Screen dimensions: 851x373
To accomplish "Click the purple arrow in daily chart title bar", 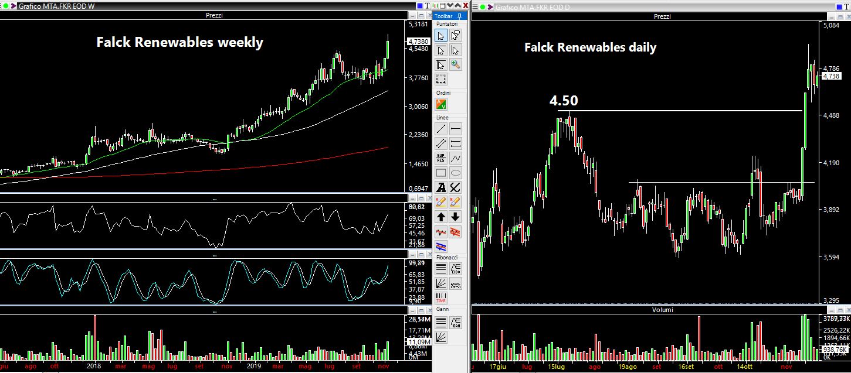I will coord(490,7).
